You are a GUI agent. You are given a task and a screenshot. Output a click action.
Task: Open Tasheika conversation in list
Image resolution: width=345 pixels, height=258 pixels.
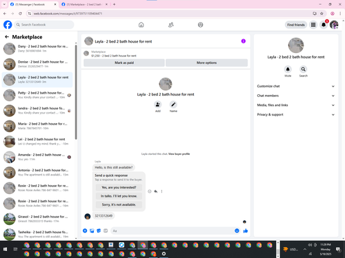click(x=37, y=234)
